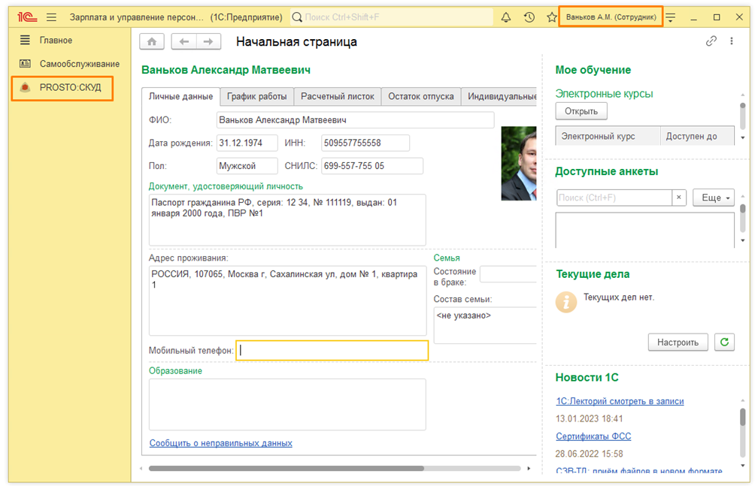Viewport: 755px width, 486px height.
Task: Open the service settings menu beside username
Action: pyautogui.click(x=671, y=17)
